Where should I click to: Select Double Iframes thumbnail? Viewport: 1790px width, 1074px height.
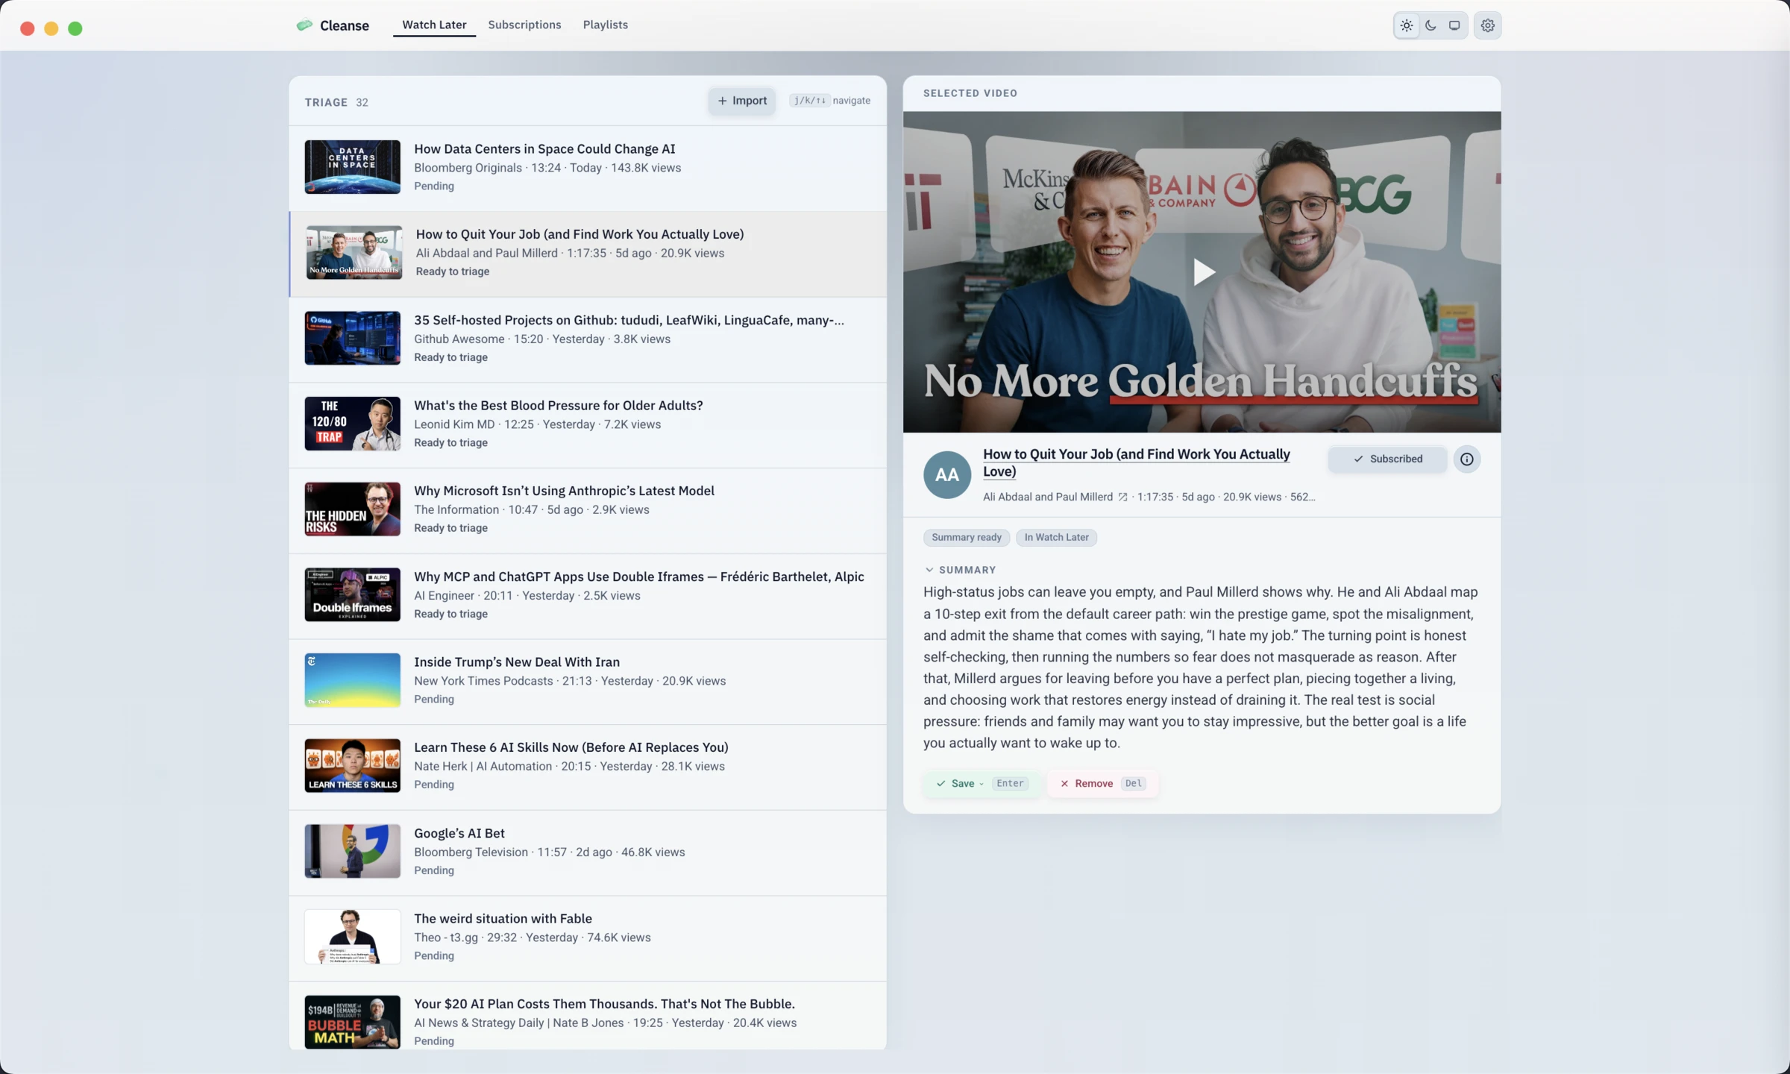tap(352, 594)
